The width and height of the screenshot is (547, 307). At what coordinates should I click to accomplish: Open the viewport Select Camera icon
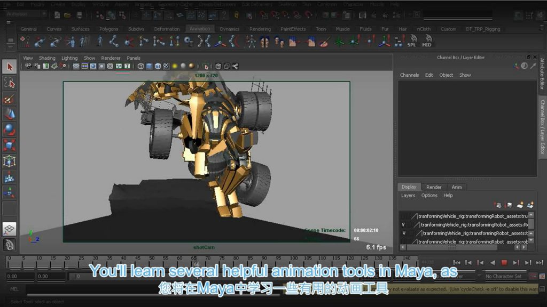click(29, 66)
